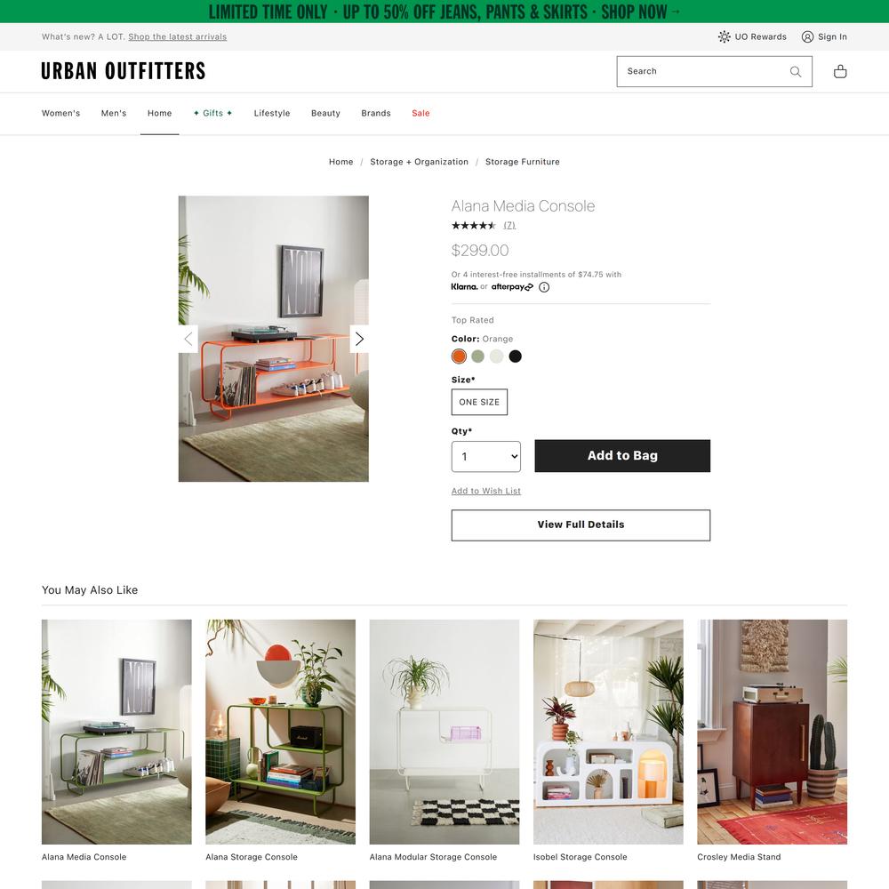This screenshot has height=889, width=889.
Task: Show previous product image arrow
Action: tap(188, 339)
